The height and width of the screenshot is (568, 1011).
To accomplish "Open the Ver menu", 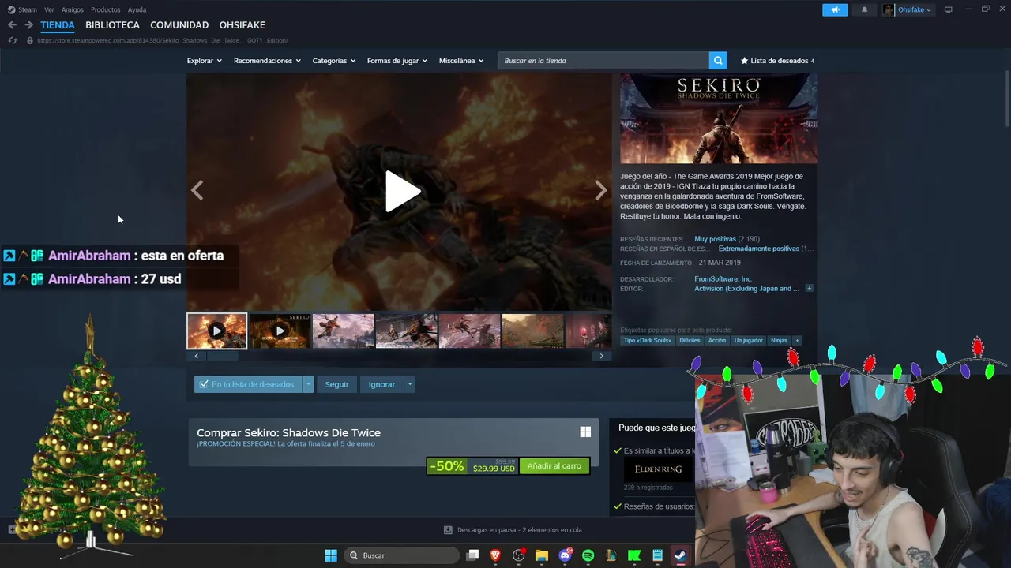I will (x=49, y=9).
